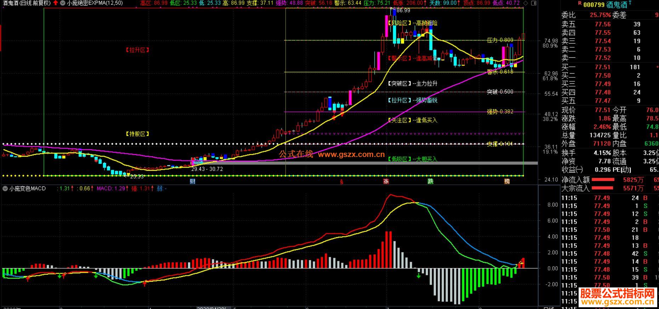The height and width of the screenshot is (309, 659).
Task: Click the 【持股区】 label on chart
Action: [x=137, y=134]
